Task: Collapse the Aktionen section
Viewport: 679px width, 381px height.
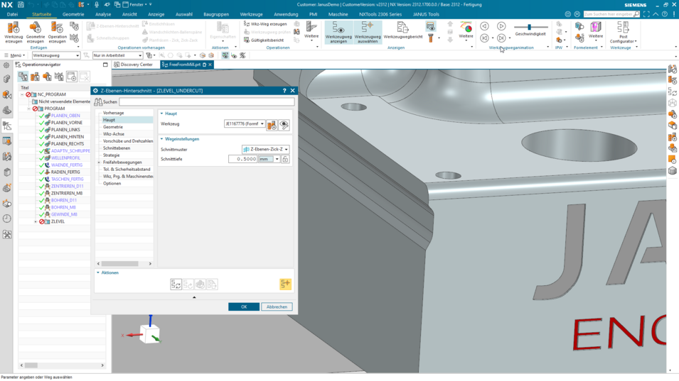Action: 98,272
